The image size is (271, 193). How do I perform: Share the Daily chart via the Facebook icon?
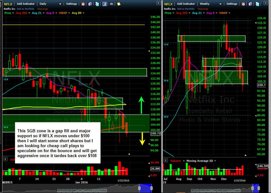coord(104,4)
